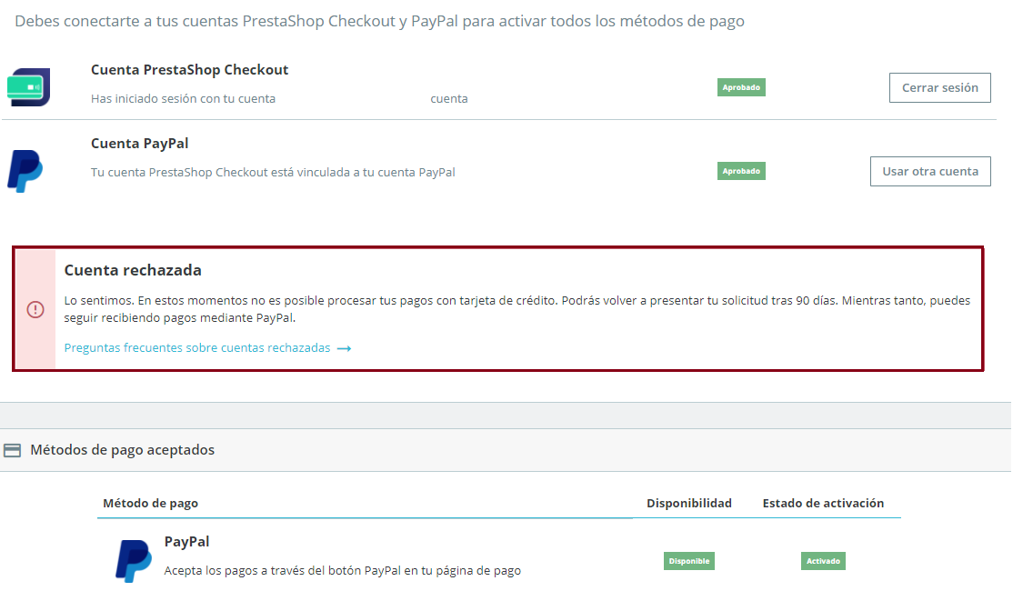Click the Usar otra cuenta button

click(x=930, y=171)
